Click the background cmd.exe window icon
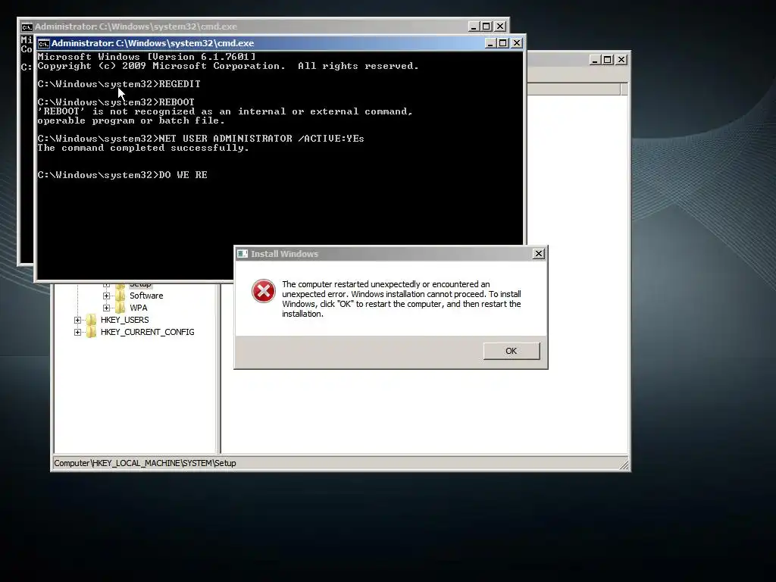Image resolution: width=776 pixels, height=582 pixels. (x=27, y=27)
